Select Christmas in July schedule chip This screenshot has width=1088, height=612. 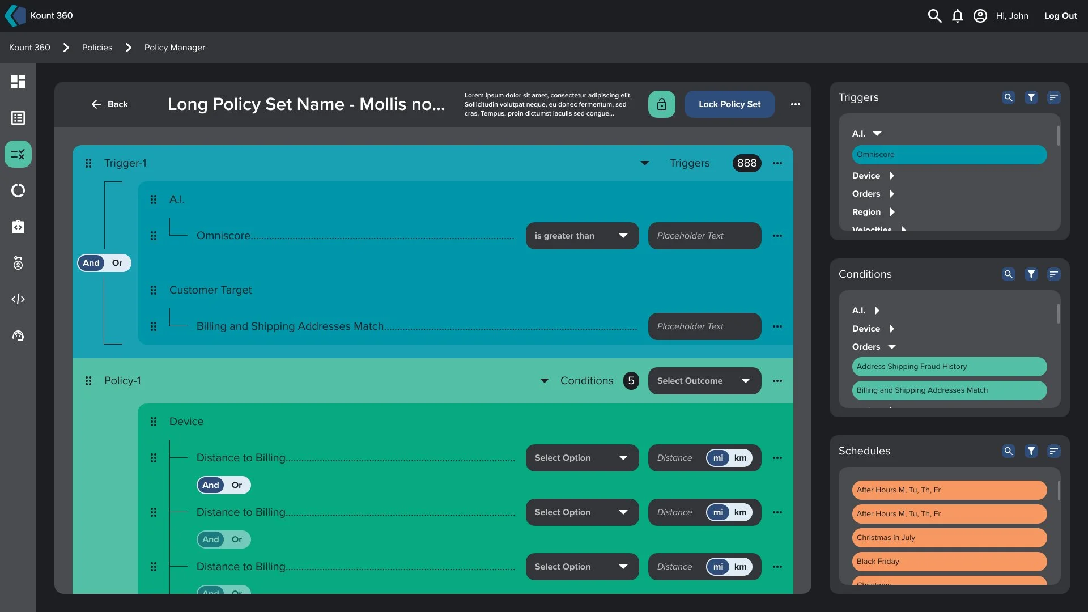tap(950, 538)
